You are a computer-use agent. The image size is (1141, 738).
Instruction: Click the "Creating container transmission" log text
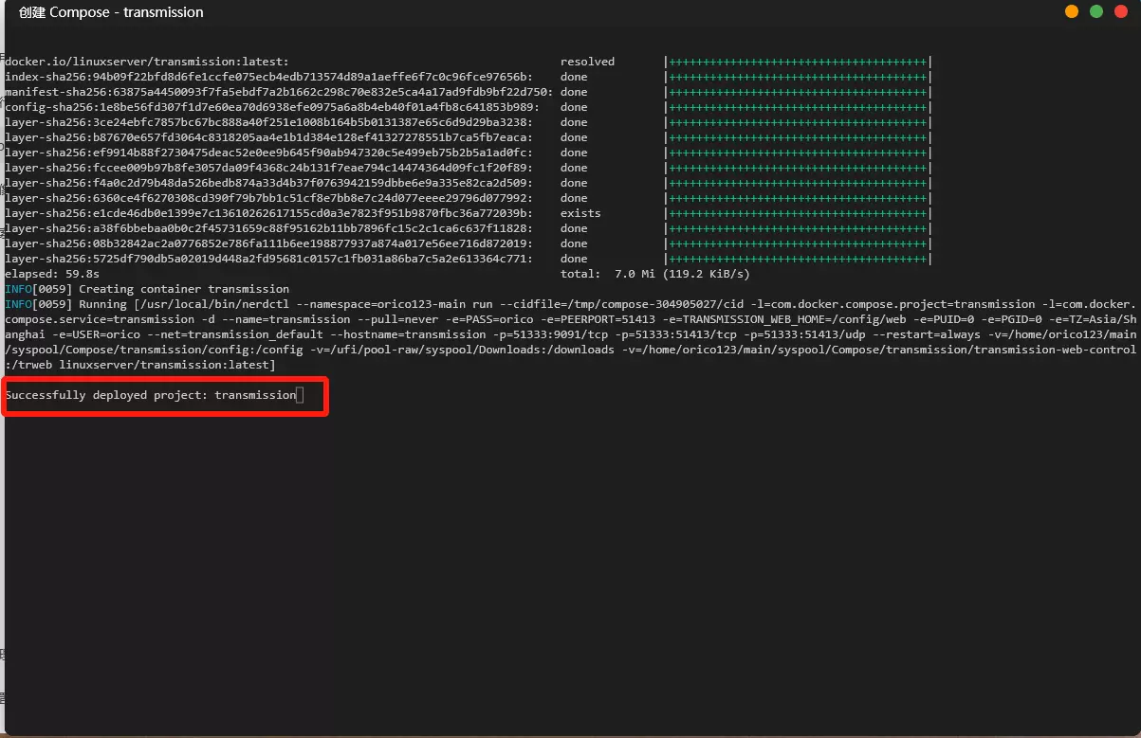(x=184, y=289)
